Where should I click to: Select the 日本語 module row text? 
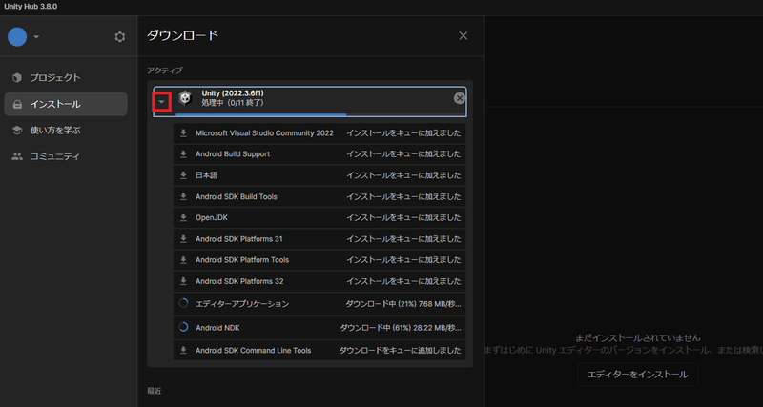[206, 175]
